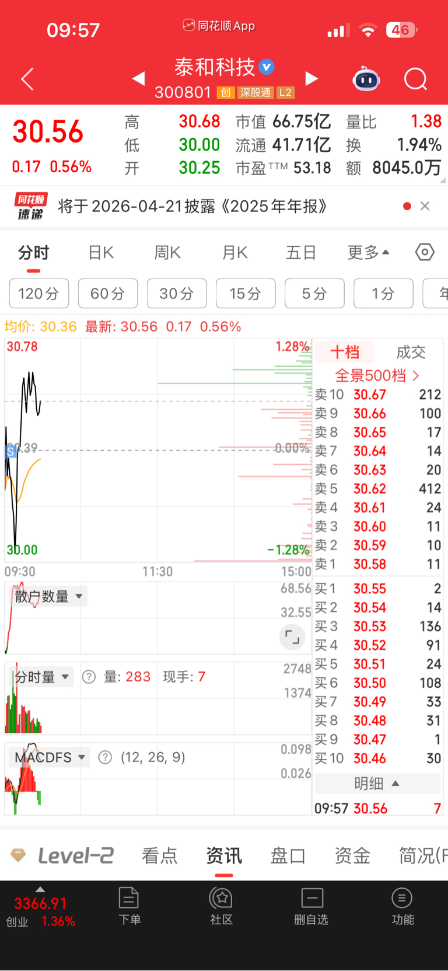Switch to 周K chart tab
Viewport: 448px width, 971px height.
click(167, 253)
